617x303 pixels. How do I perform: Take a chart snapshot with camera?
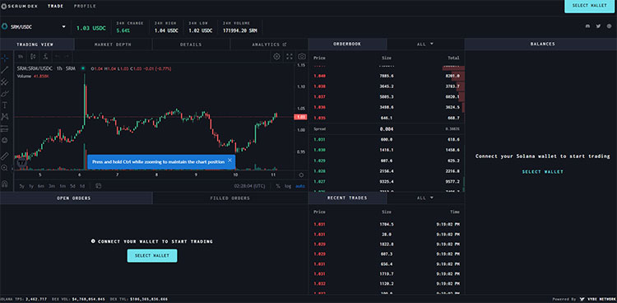click(302, 56)
